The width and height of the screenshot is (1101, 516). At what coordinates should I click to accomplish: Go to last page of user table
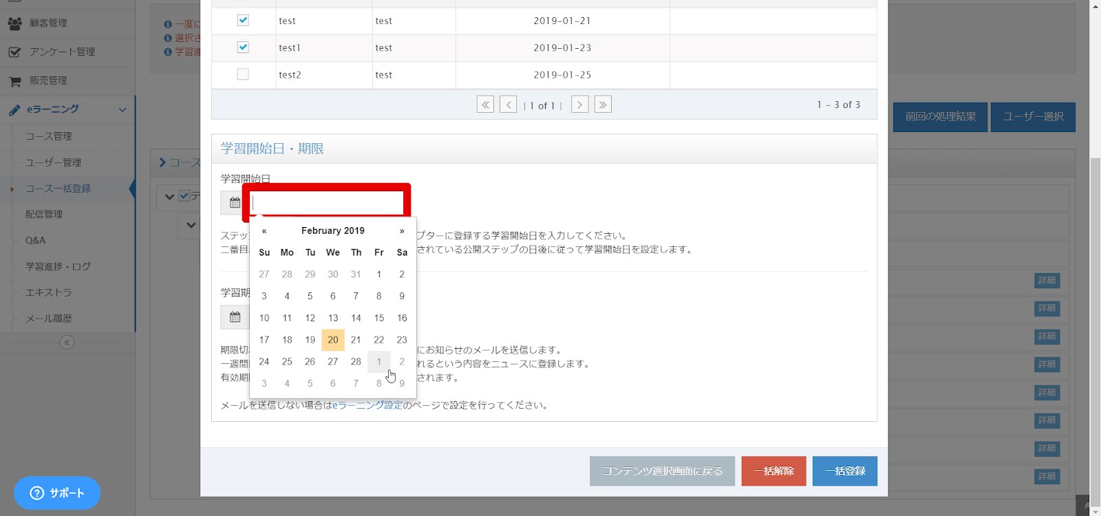[x=603, y=105]
